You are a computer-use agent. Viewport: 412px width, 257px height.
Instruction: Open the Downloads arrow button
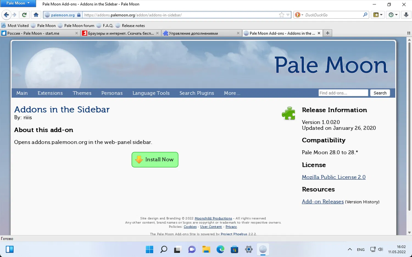(x=406, y=15)
